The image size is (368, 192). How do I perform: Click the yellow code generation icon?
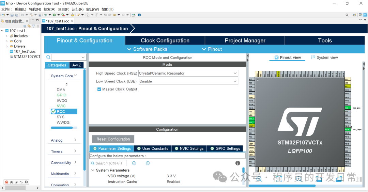pyautogui.click(x=73, y=15)
